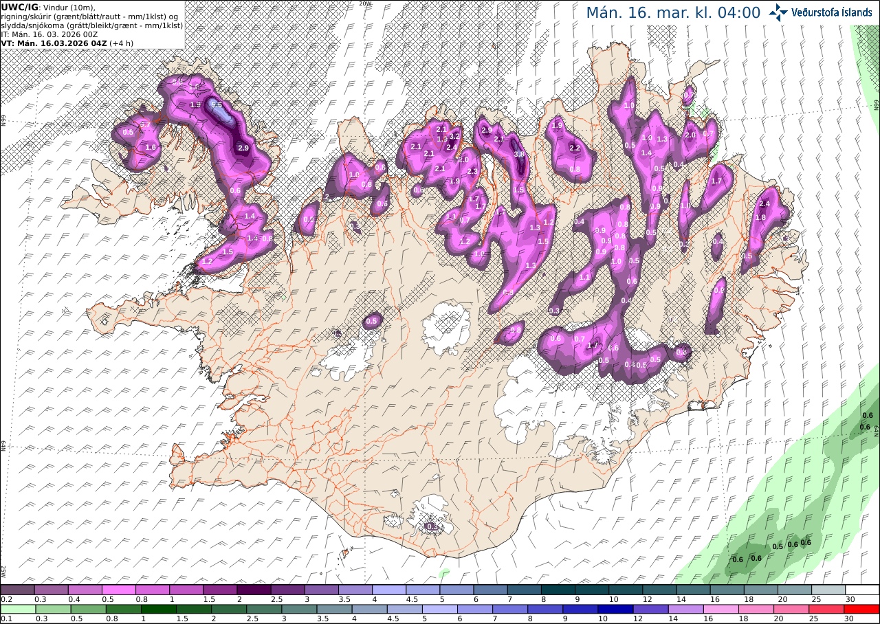
Task: Click the 2.3 snowfall value on the map
Action: (x=472, y=171)
